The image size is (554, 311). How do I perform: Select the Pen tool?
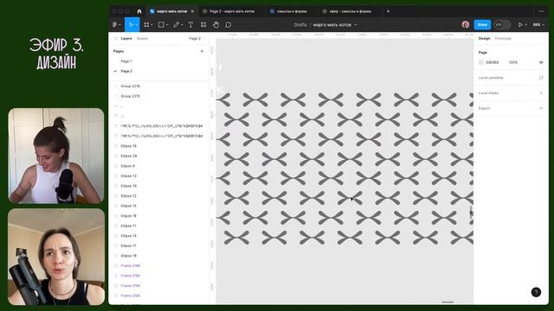click(176, 25)
